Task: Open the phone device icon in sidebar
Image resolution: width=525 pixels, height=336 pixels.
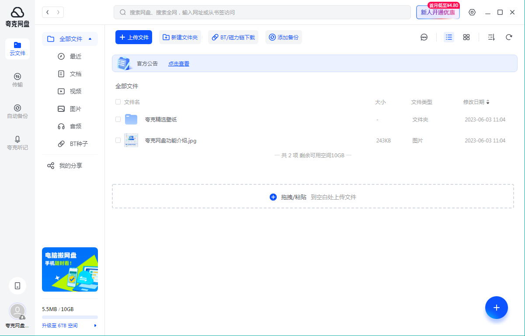Action: tap(17, 286)
